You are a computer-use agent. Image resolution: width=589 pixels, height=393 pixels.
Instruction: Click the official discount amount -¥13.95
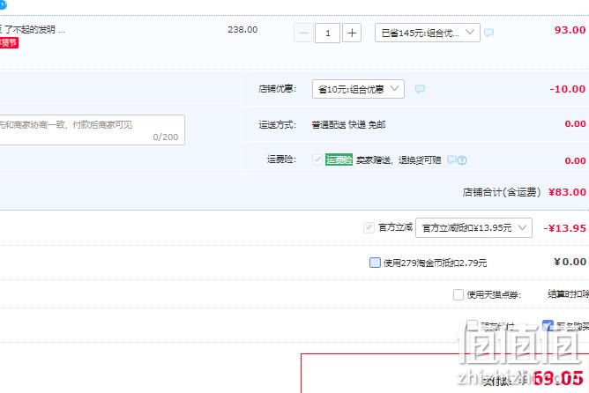[564, 228]
